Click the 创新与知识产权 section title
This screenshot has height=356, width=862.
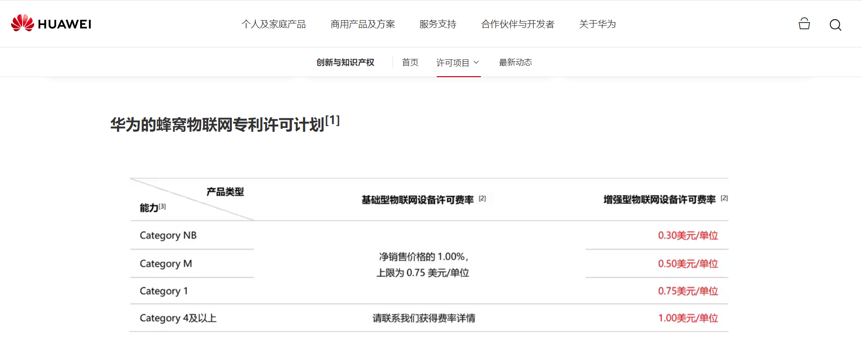coord(345,62)
